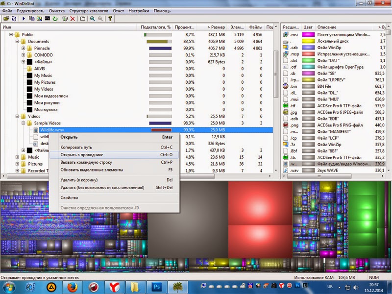Click the .wav sound file icon

[x=286, y=170]
